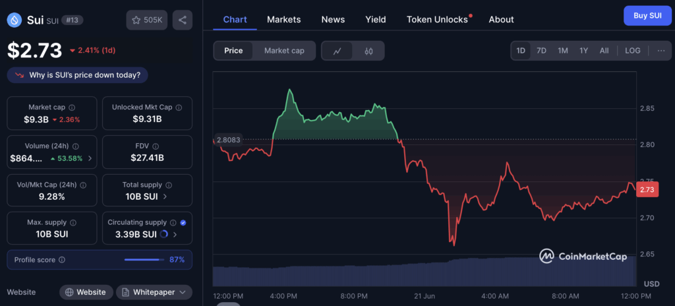Show info for Circulating supply
Image resolution: width=675 pixels, height=306 pixels.
coord(173,222)
